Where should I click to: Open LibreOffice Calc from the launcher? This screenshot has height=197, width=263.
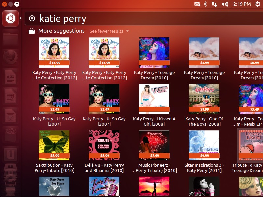point(11,96)
